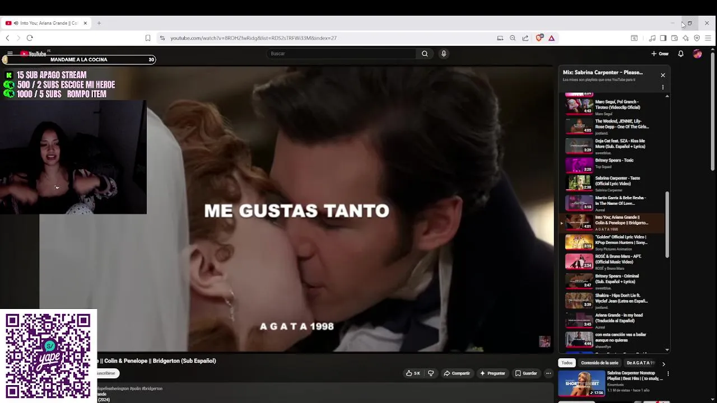Open site settings icon beside URL
The image size is (717, 403).
tap(162, 38)
